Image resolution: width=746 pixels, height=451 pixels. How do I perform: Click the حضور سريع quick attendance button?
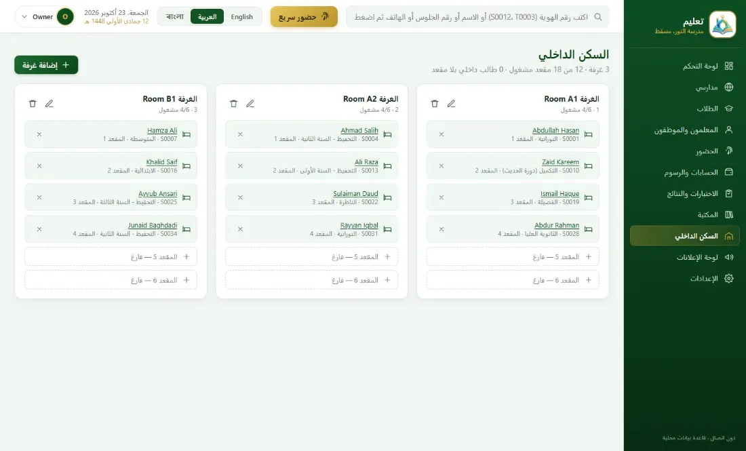pyautogui.click(x=304, y=17)
